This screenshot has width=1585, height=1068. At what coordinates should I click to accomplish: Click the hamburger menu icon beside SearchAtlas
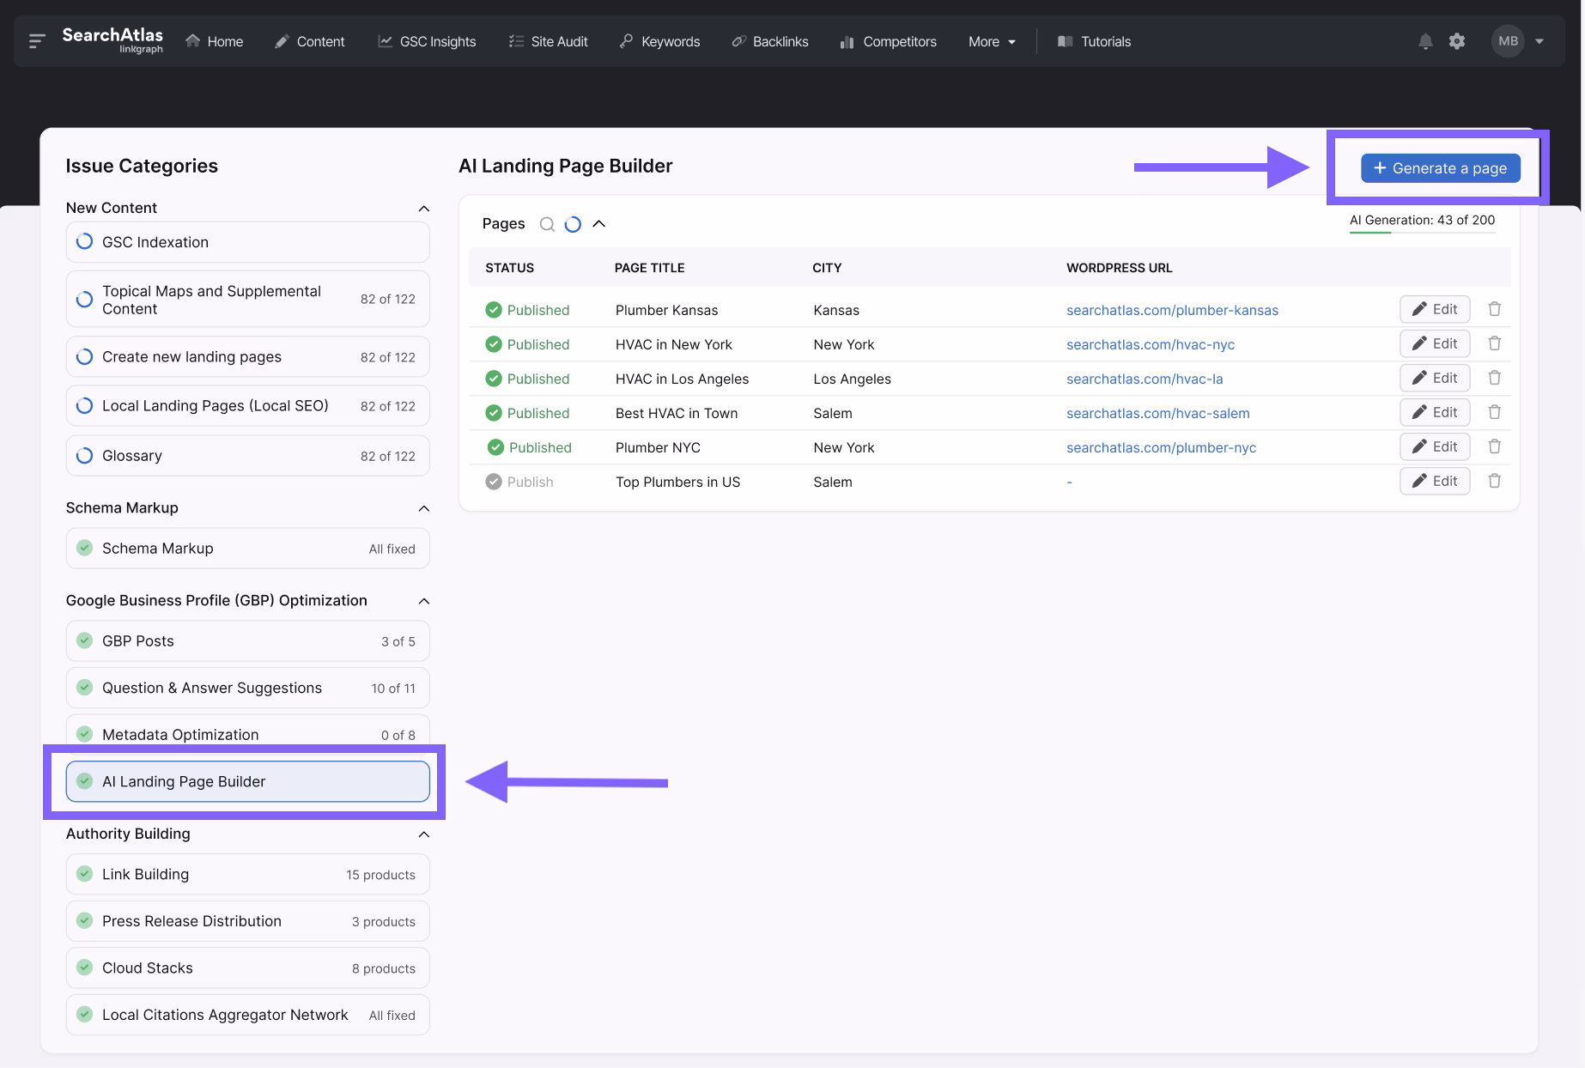(36, 41)
